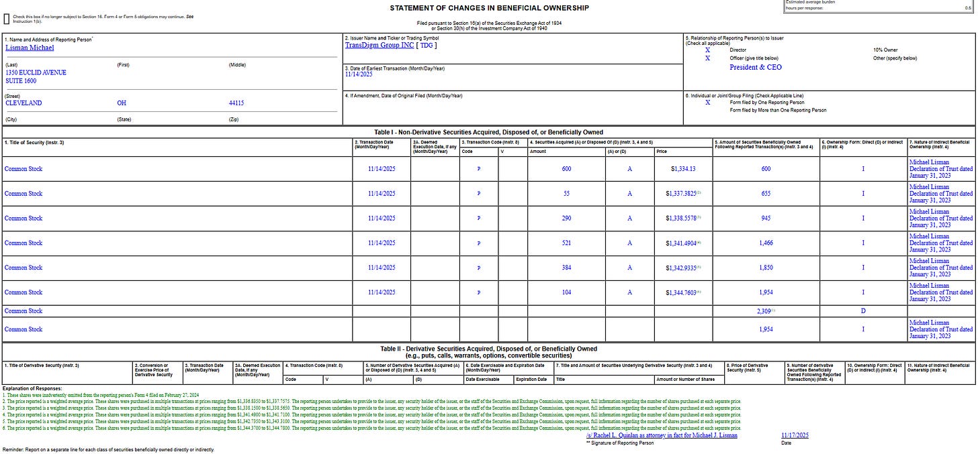Click the STATEMENT OF CHANGES IN BENEFICIAL OWNERSHIP heading

tap(489, 8)
